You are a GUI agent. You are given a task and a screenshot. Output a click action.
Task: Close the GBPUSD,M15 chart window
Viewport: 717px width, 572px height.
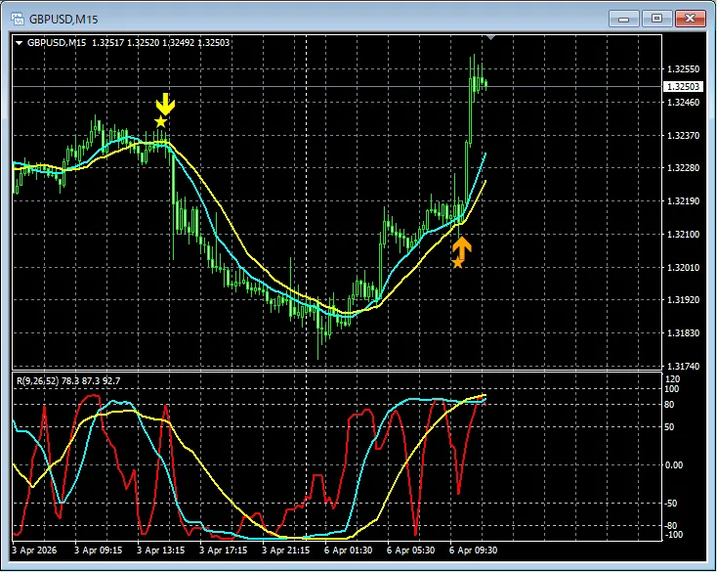coord(690,18)
